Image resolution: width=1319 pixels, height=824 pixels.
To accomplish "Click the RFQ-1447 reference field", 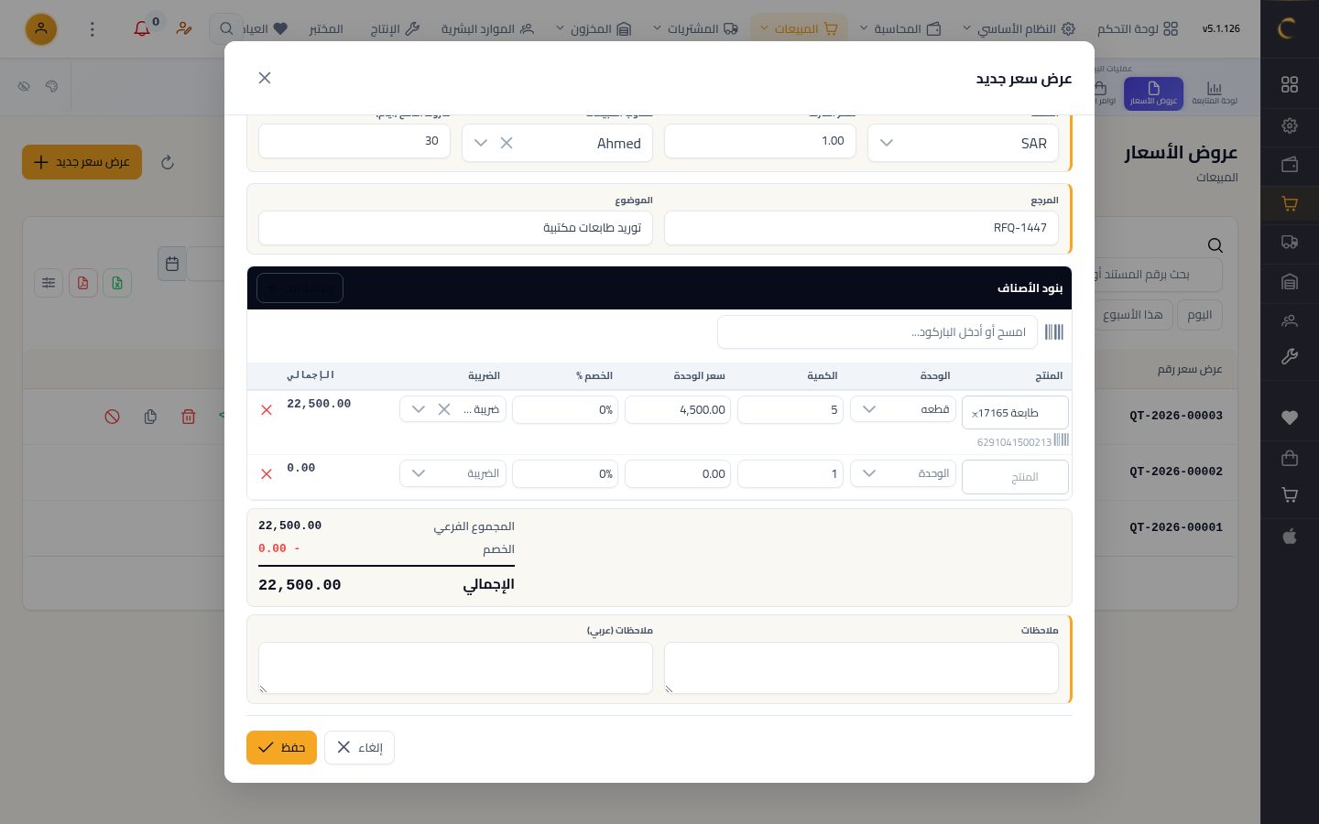I will pos(861,228).
